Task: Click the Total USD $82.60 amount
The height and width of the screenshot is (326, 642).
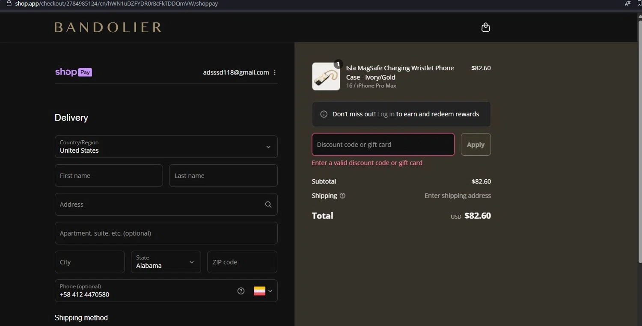Action: pyautogui.click(x=471, y=216)
